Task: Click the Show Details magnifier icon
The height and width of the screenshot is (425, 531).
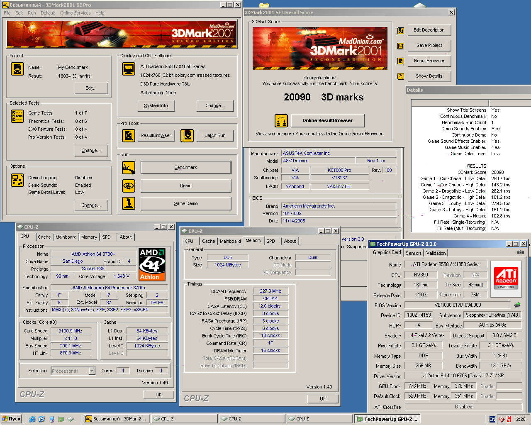Action: click(x=401, y=76)
